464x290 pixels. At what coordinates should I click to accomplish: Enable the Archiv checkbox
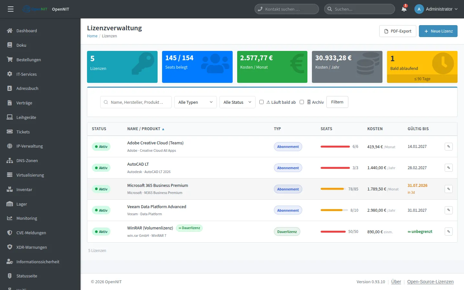point(302,102)
